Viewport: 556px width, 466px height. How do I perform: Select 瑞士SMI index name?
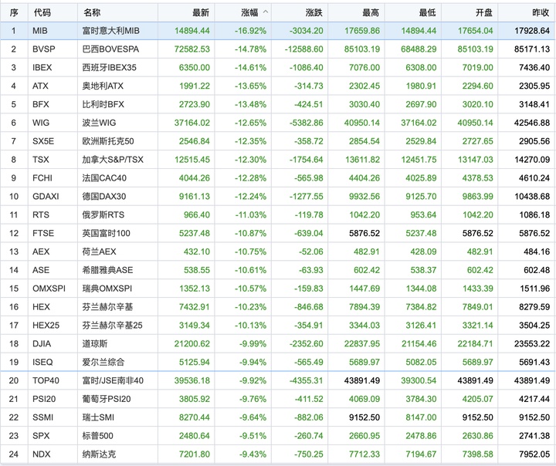point(98,417)
